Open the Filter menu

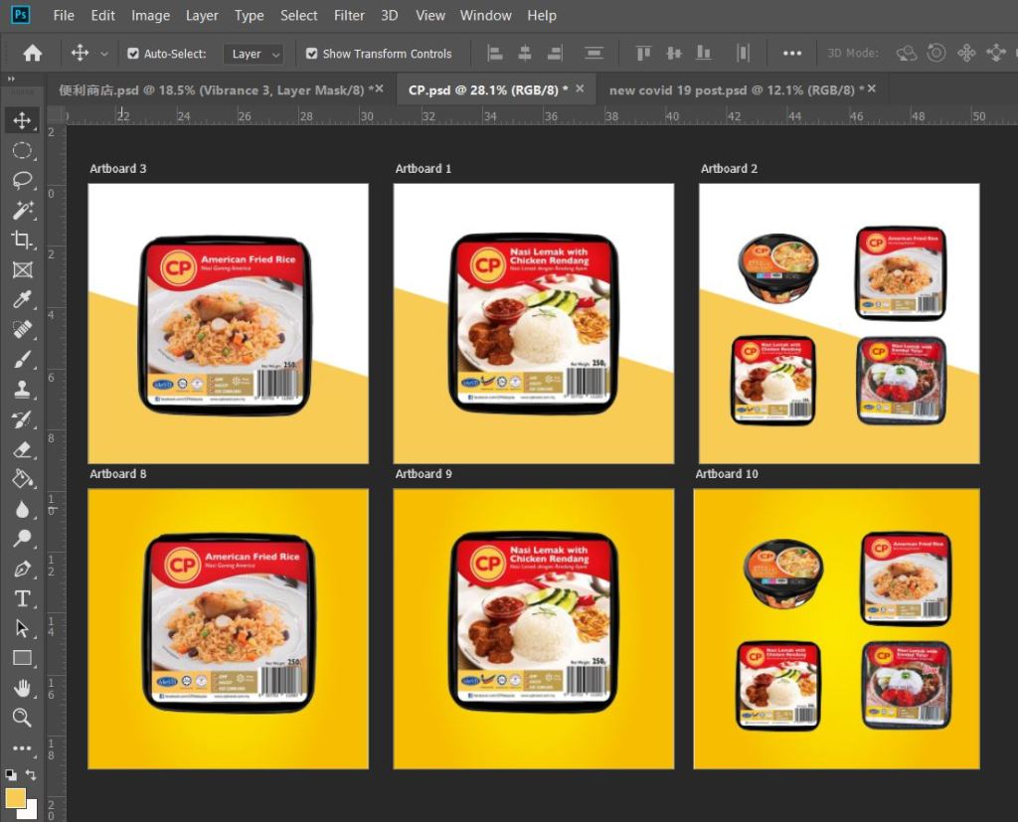click(349, 15)
